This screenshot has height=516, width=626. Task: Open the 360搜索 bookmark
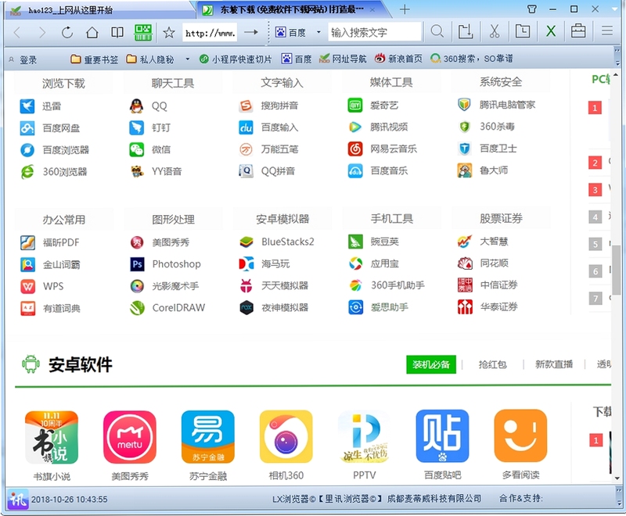(x=472, y=59)
